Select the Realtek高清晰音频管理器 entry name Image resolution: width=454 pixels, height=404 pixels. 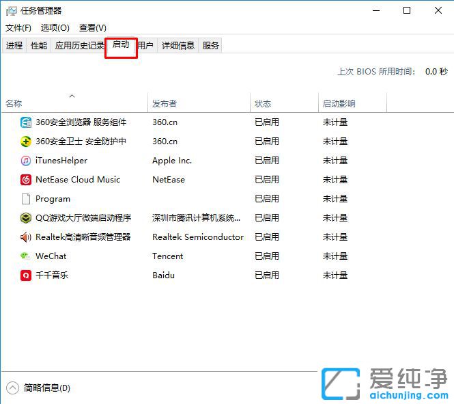[x=83, y=237]
